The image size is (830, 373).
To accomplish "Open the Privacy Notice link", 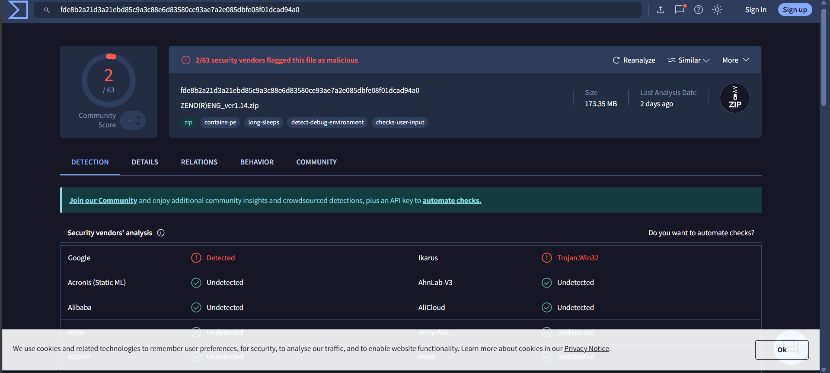I will point(587,348).
